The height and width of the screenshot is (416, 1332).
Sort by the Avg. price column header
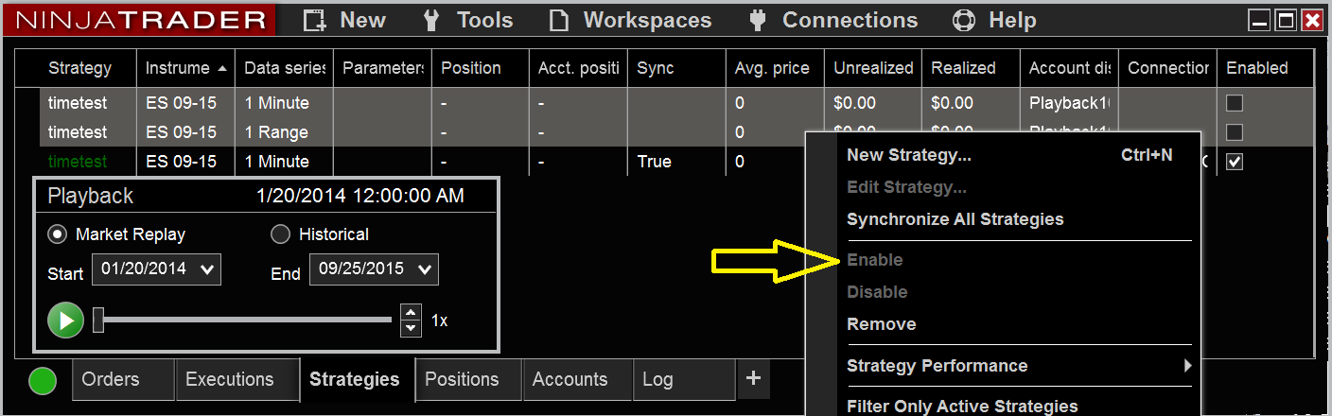[x=775, y=68]
